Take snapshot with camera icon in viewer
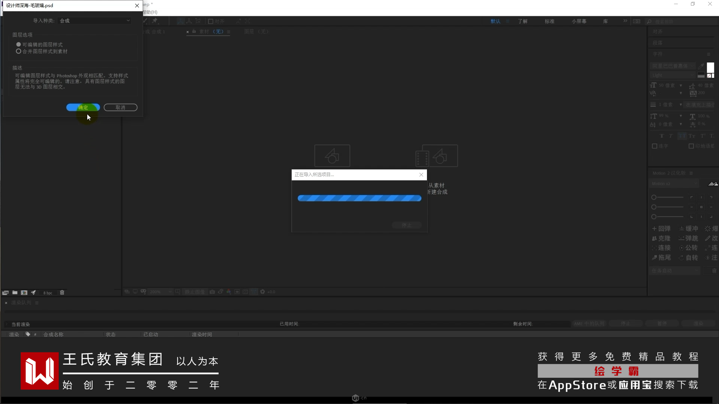719x404 pixels. (212, 292)
